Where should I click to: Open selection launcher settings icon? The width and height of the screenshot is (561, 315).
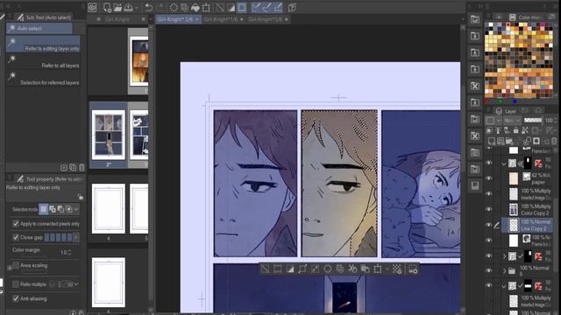click(413, 269)
